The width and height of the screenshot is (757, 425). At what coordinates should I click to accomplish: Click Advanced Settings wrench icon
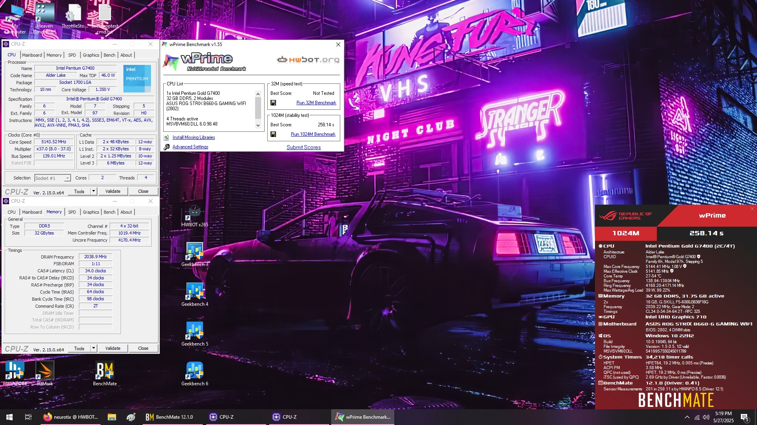[x=166, y=147]
